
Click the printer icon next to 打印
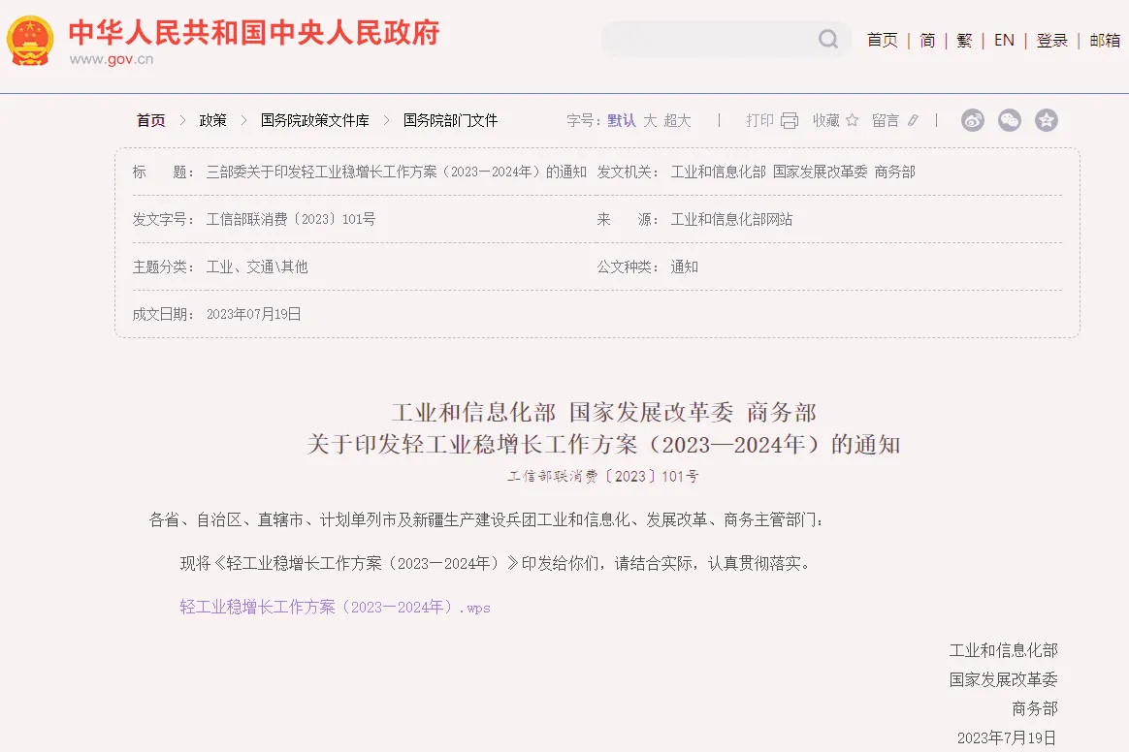(x=790, y=120)
